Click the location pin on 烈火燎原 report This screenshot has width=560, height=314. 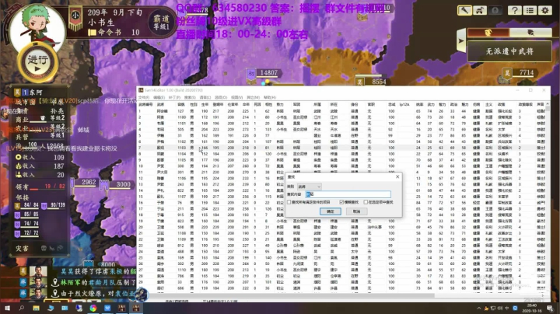pyautogui.click(x=55, y=293)
